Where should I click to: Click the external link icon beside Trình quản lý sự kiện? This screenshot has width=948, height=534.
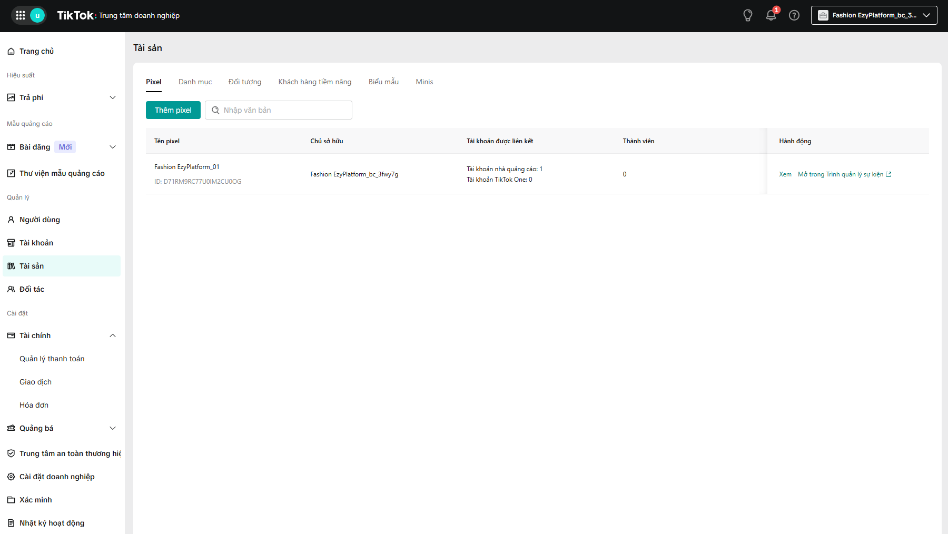point(888,174)
